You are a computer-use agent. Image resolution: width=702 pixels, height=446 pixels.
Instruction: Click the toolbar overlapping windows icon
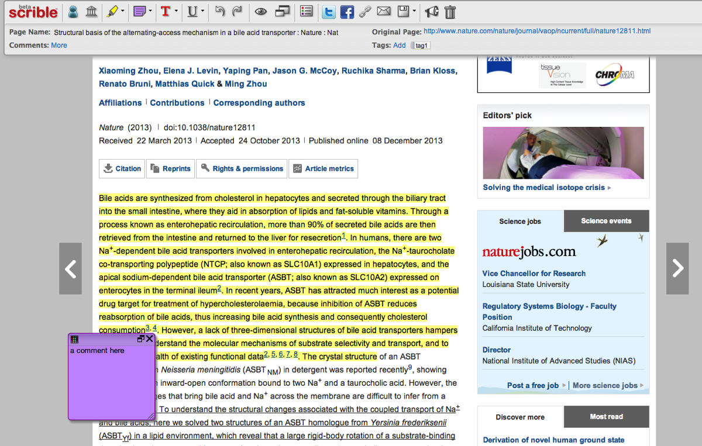click(x=283, y=11)
